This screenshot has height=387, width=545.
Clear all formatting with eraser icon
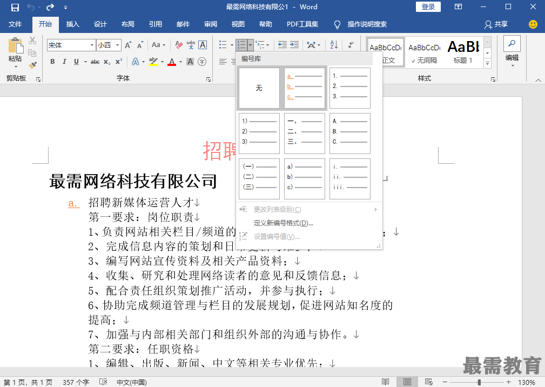[x=179, y=45]
